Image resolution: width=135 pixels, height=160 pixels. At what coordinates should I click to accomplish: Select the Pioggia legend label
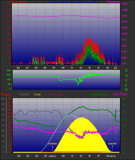tap(5, 94)
